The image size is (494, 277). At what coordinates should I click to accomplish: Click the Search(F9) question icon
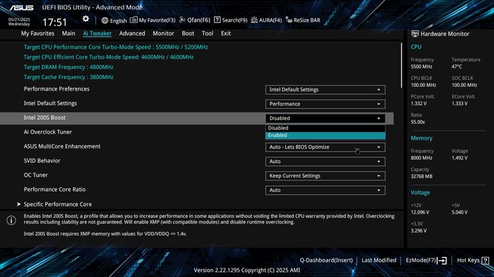pyautogui.click(x=217, y=20)
